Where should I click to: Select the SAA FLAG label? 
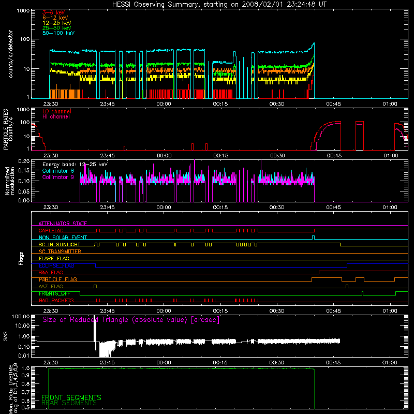(x=51, y=273)
